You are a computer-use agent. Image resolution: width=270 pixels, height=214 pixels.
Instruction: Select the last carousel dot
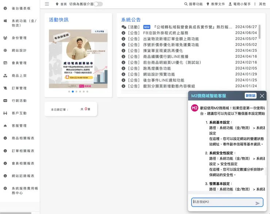point(87,92)
